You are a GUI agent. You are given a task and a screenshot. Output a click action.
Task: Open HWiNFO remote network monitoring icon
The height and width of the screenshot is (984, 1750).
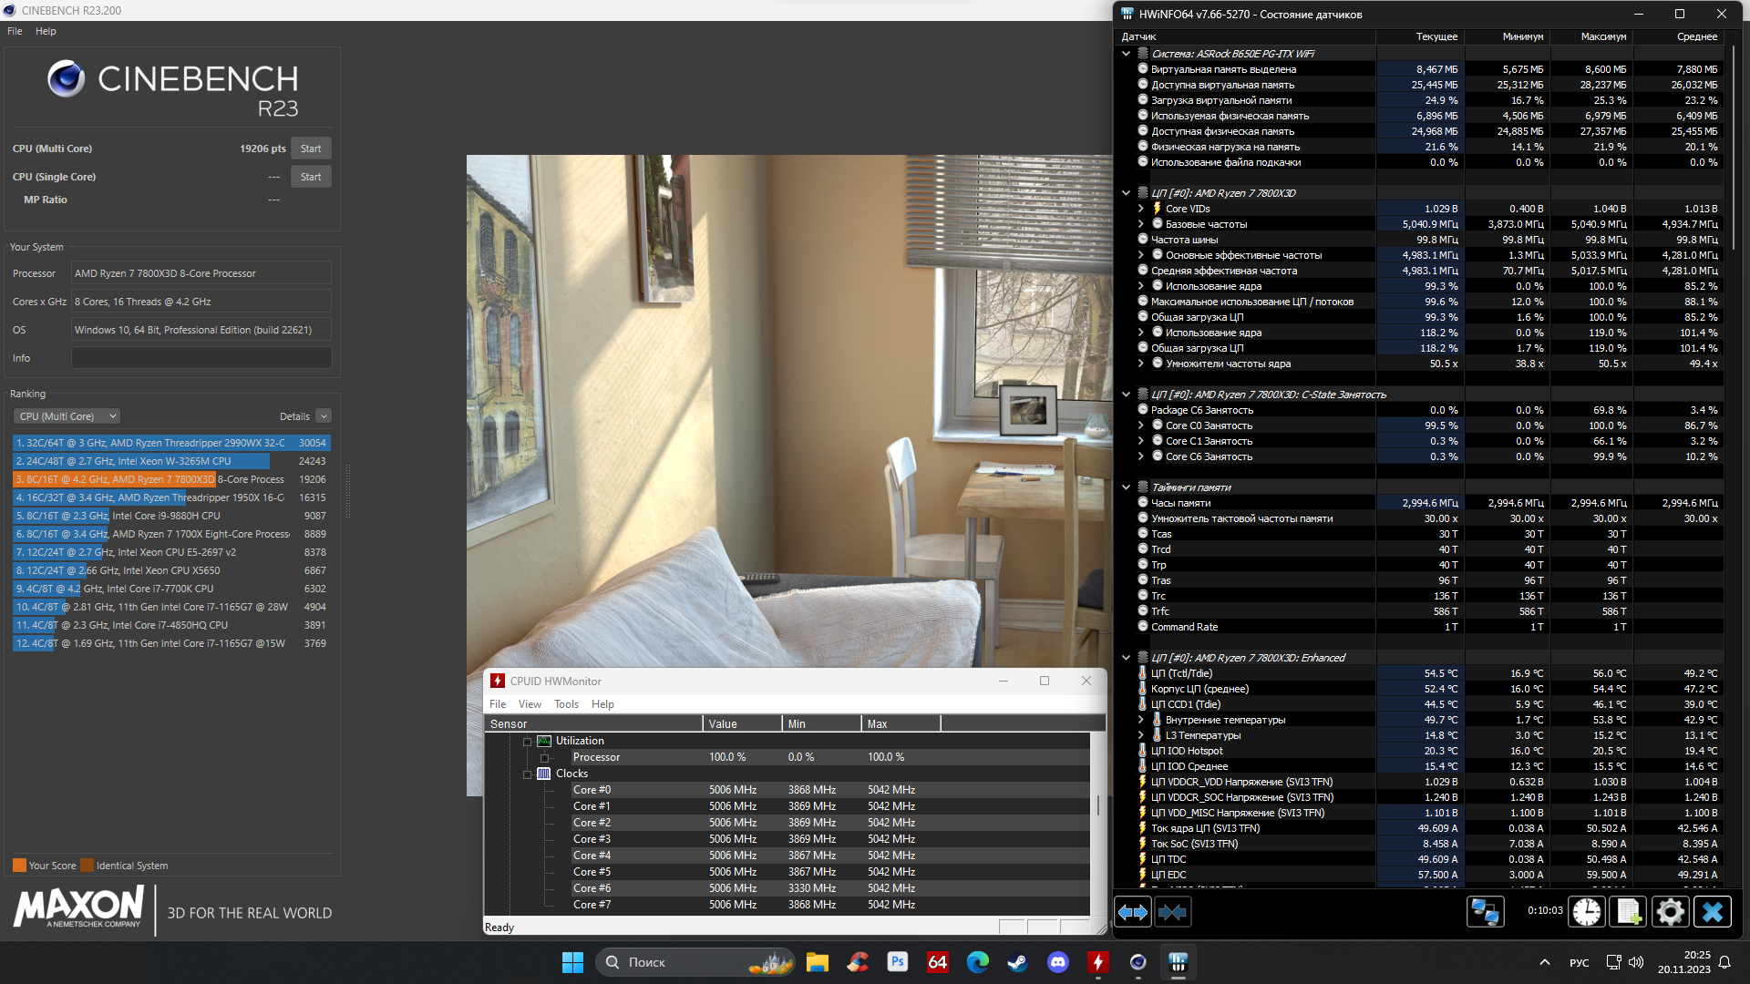click(x=1485, y=912)
